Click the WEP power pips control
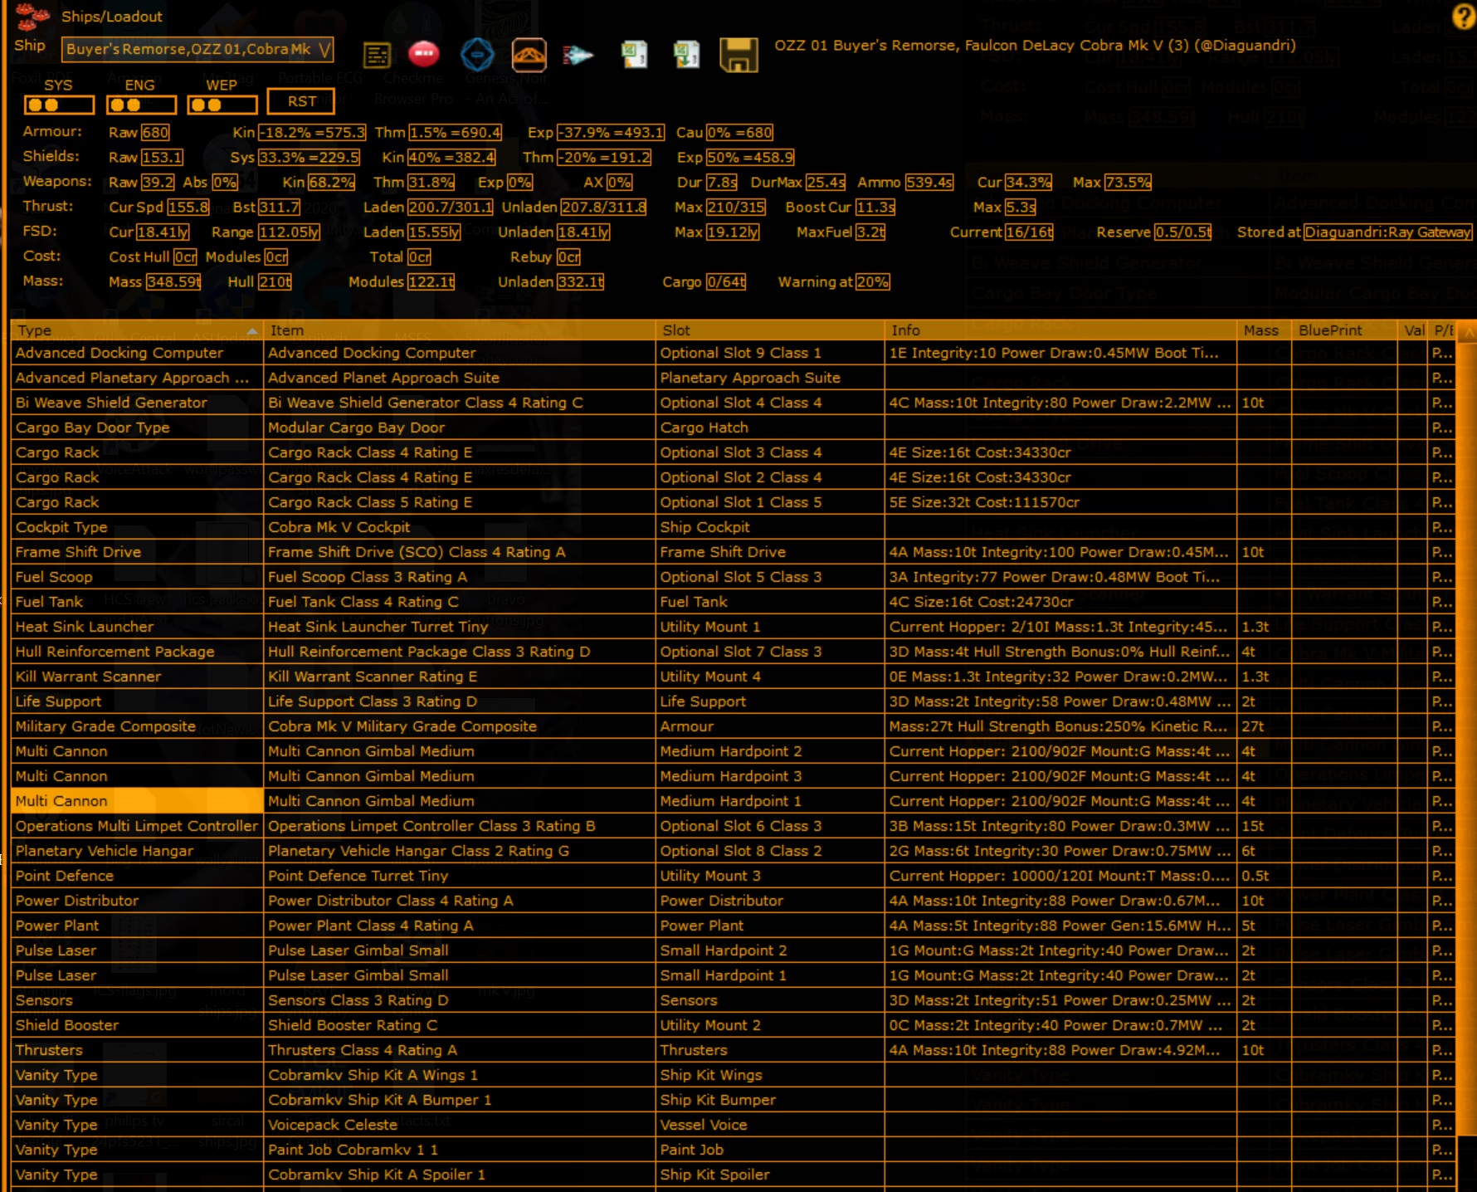 tap(222, 105)
